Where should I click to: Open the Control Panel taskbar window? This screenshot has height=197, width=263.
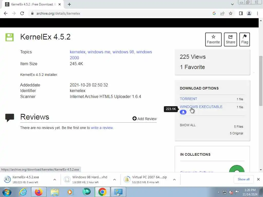pos(118,192)
